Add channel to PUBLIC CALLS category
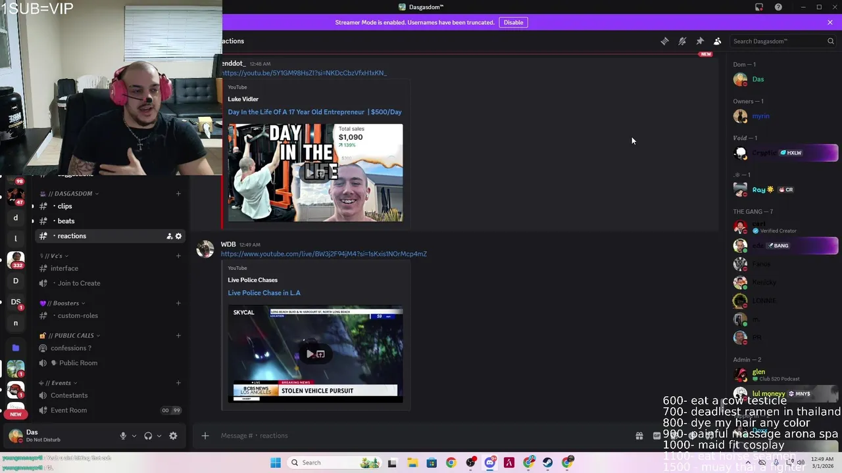The image size is (842, 473). pos(178,335)
